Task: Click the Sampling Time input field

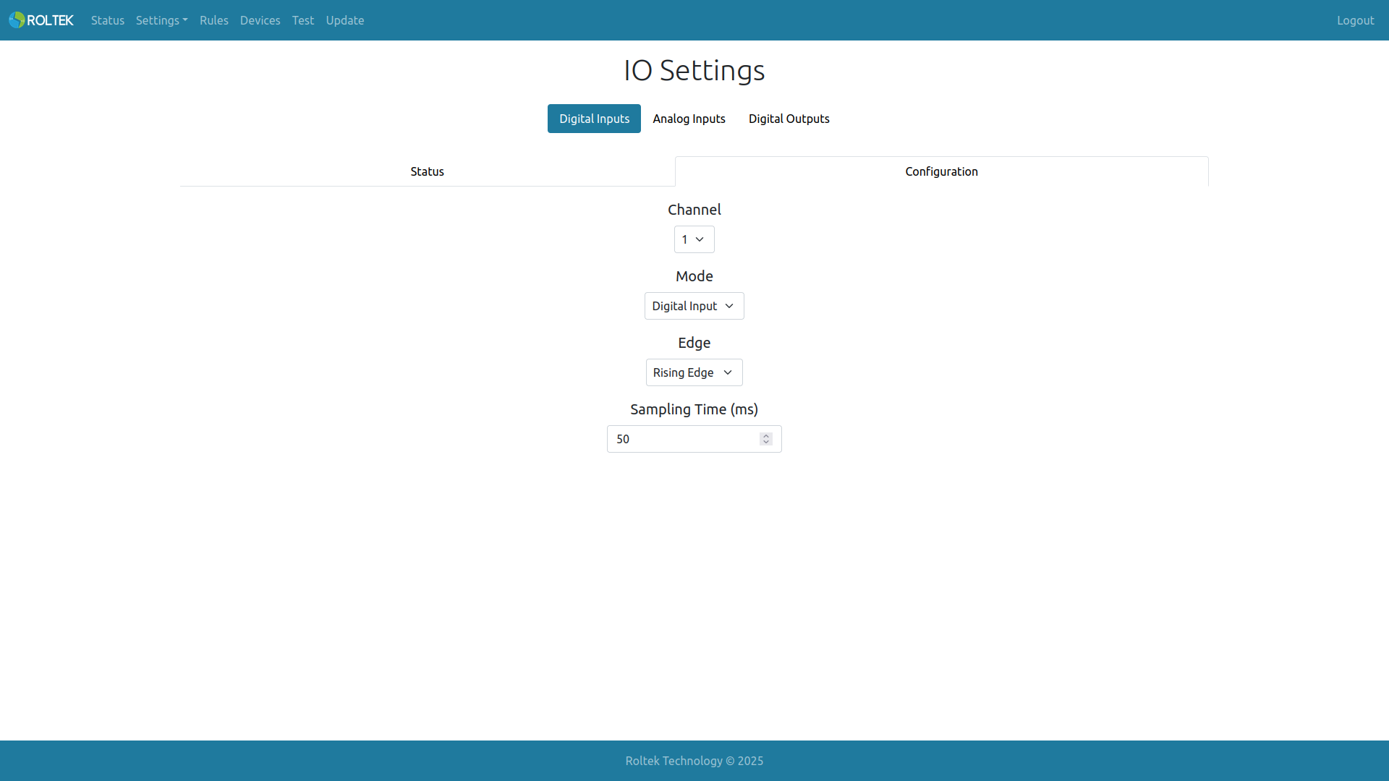Action: pyautogui.click(x=694, y=439)
